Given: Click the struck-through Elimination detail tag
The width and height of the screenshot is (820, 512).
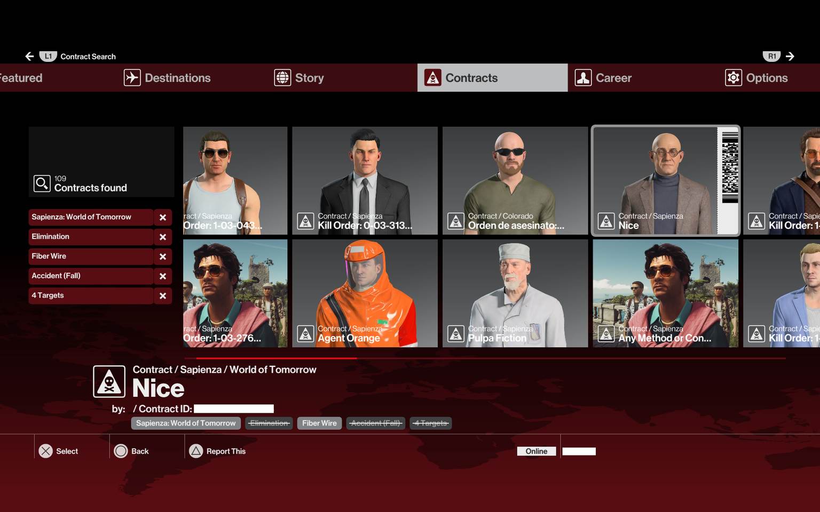Looking at the screenshot, I should click(269, 423).
